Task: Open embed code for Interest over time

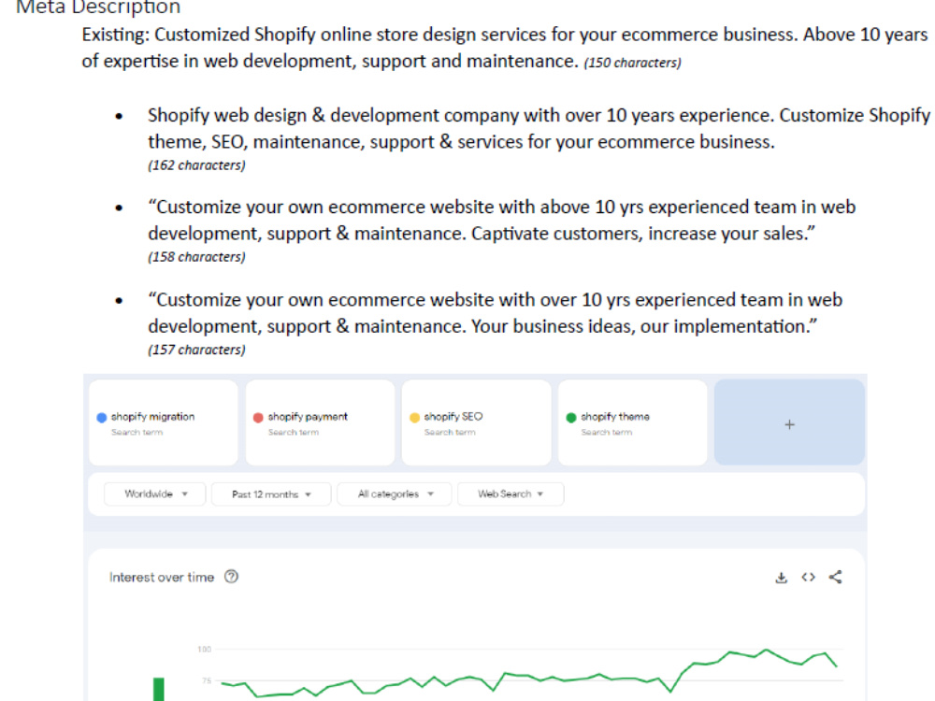Action: pos(808,577)
